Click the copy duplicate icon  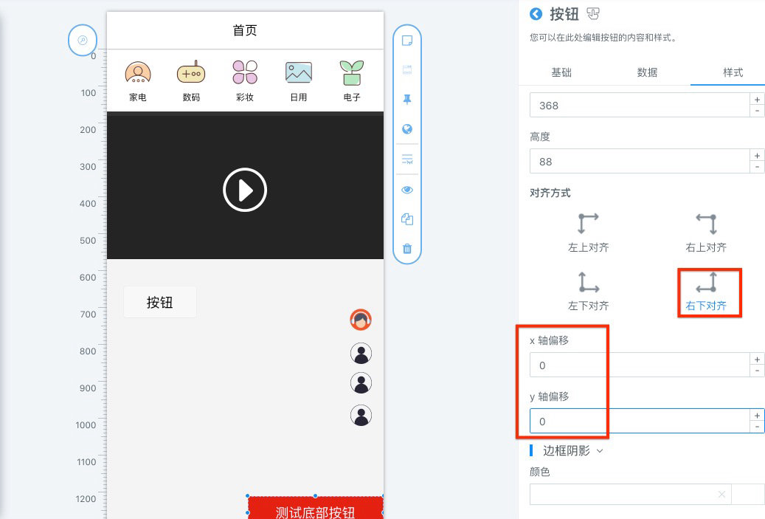pos(406,219)
